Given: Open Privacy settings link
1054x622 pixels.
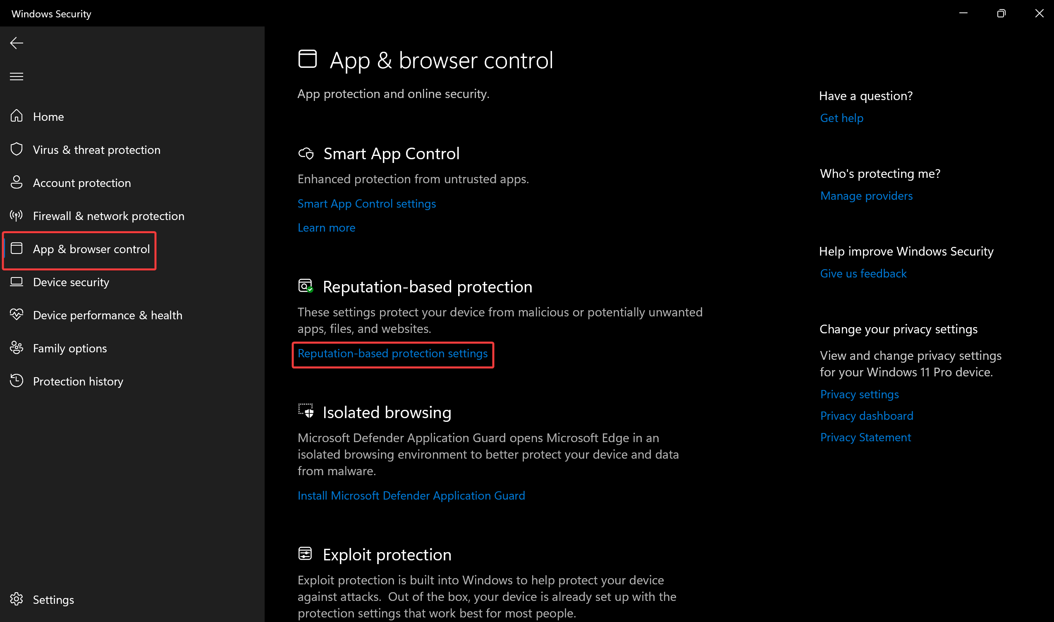Looking at the screenshot, I should tap(859, 395).
